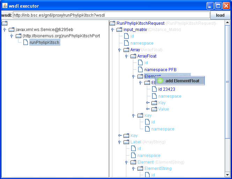Click the RunPhylipKitschRequest folder icon
Image resolution: width=232 pixels, height=179 pixels.
112,23
